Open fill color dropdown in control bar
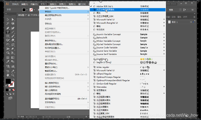The image size is (201, 120). (x=27, y=10)
